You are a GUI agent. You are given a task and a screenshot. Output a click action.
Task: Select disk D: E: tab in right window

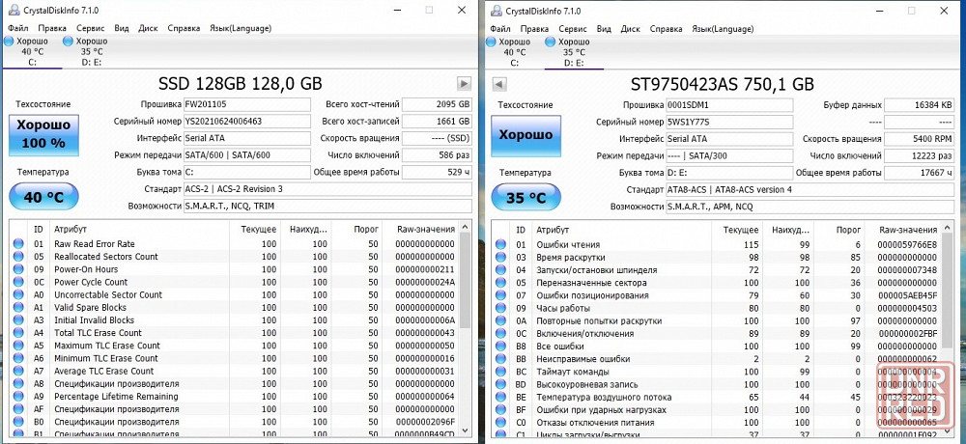(x=574, y=52)
